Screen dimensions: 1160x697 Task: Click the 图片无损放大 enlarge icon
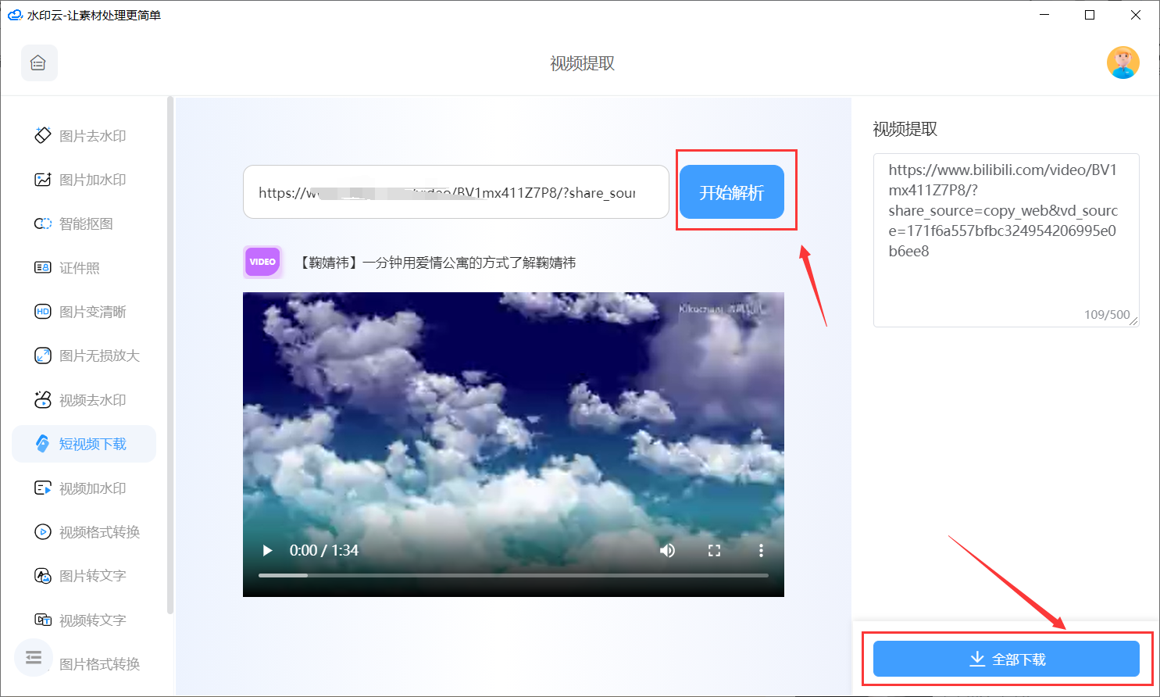(x=42, y=356)
